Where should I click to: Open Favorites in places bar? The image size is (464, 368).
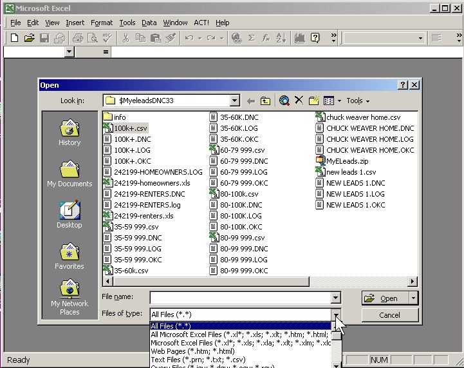tap(70, 256)
